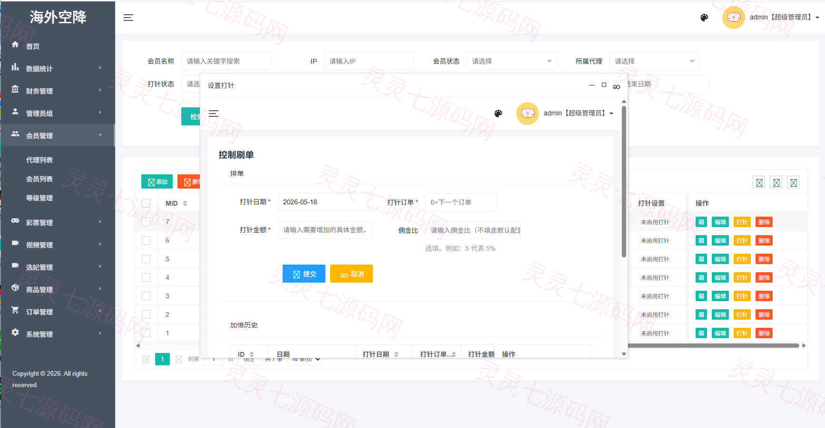Open 会员列表 in the sidebar
825x428 pixels.
coord(39,179)
